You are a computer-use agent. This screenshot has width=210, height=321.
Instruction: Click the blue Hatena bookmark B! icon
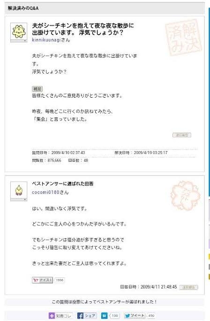(x=104, y=315)
